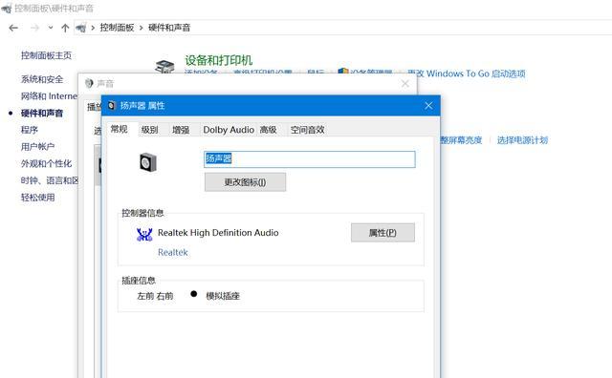This screenshot has width=612, height=378.
Task: Open the 设备和打印机 heading link
Action: point(218,60)
